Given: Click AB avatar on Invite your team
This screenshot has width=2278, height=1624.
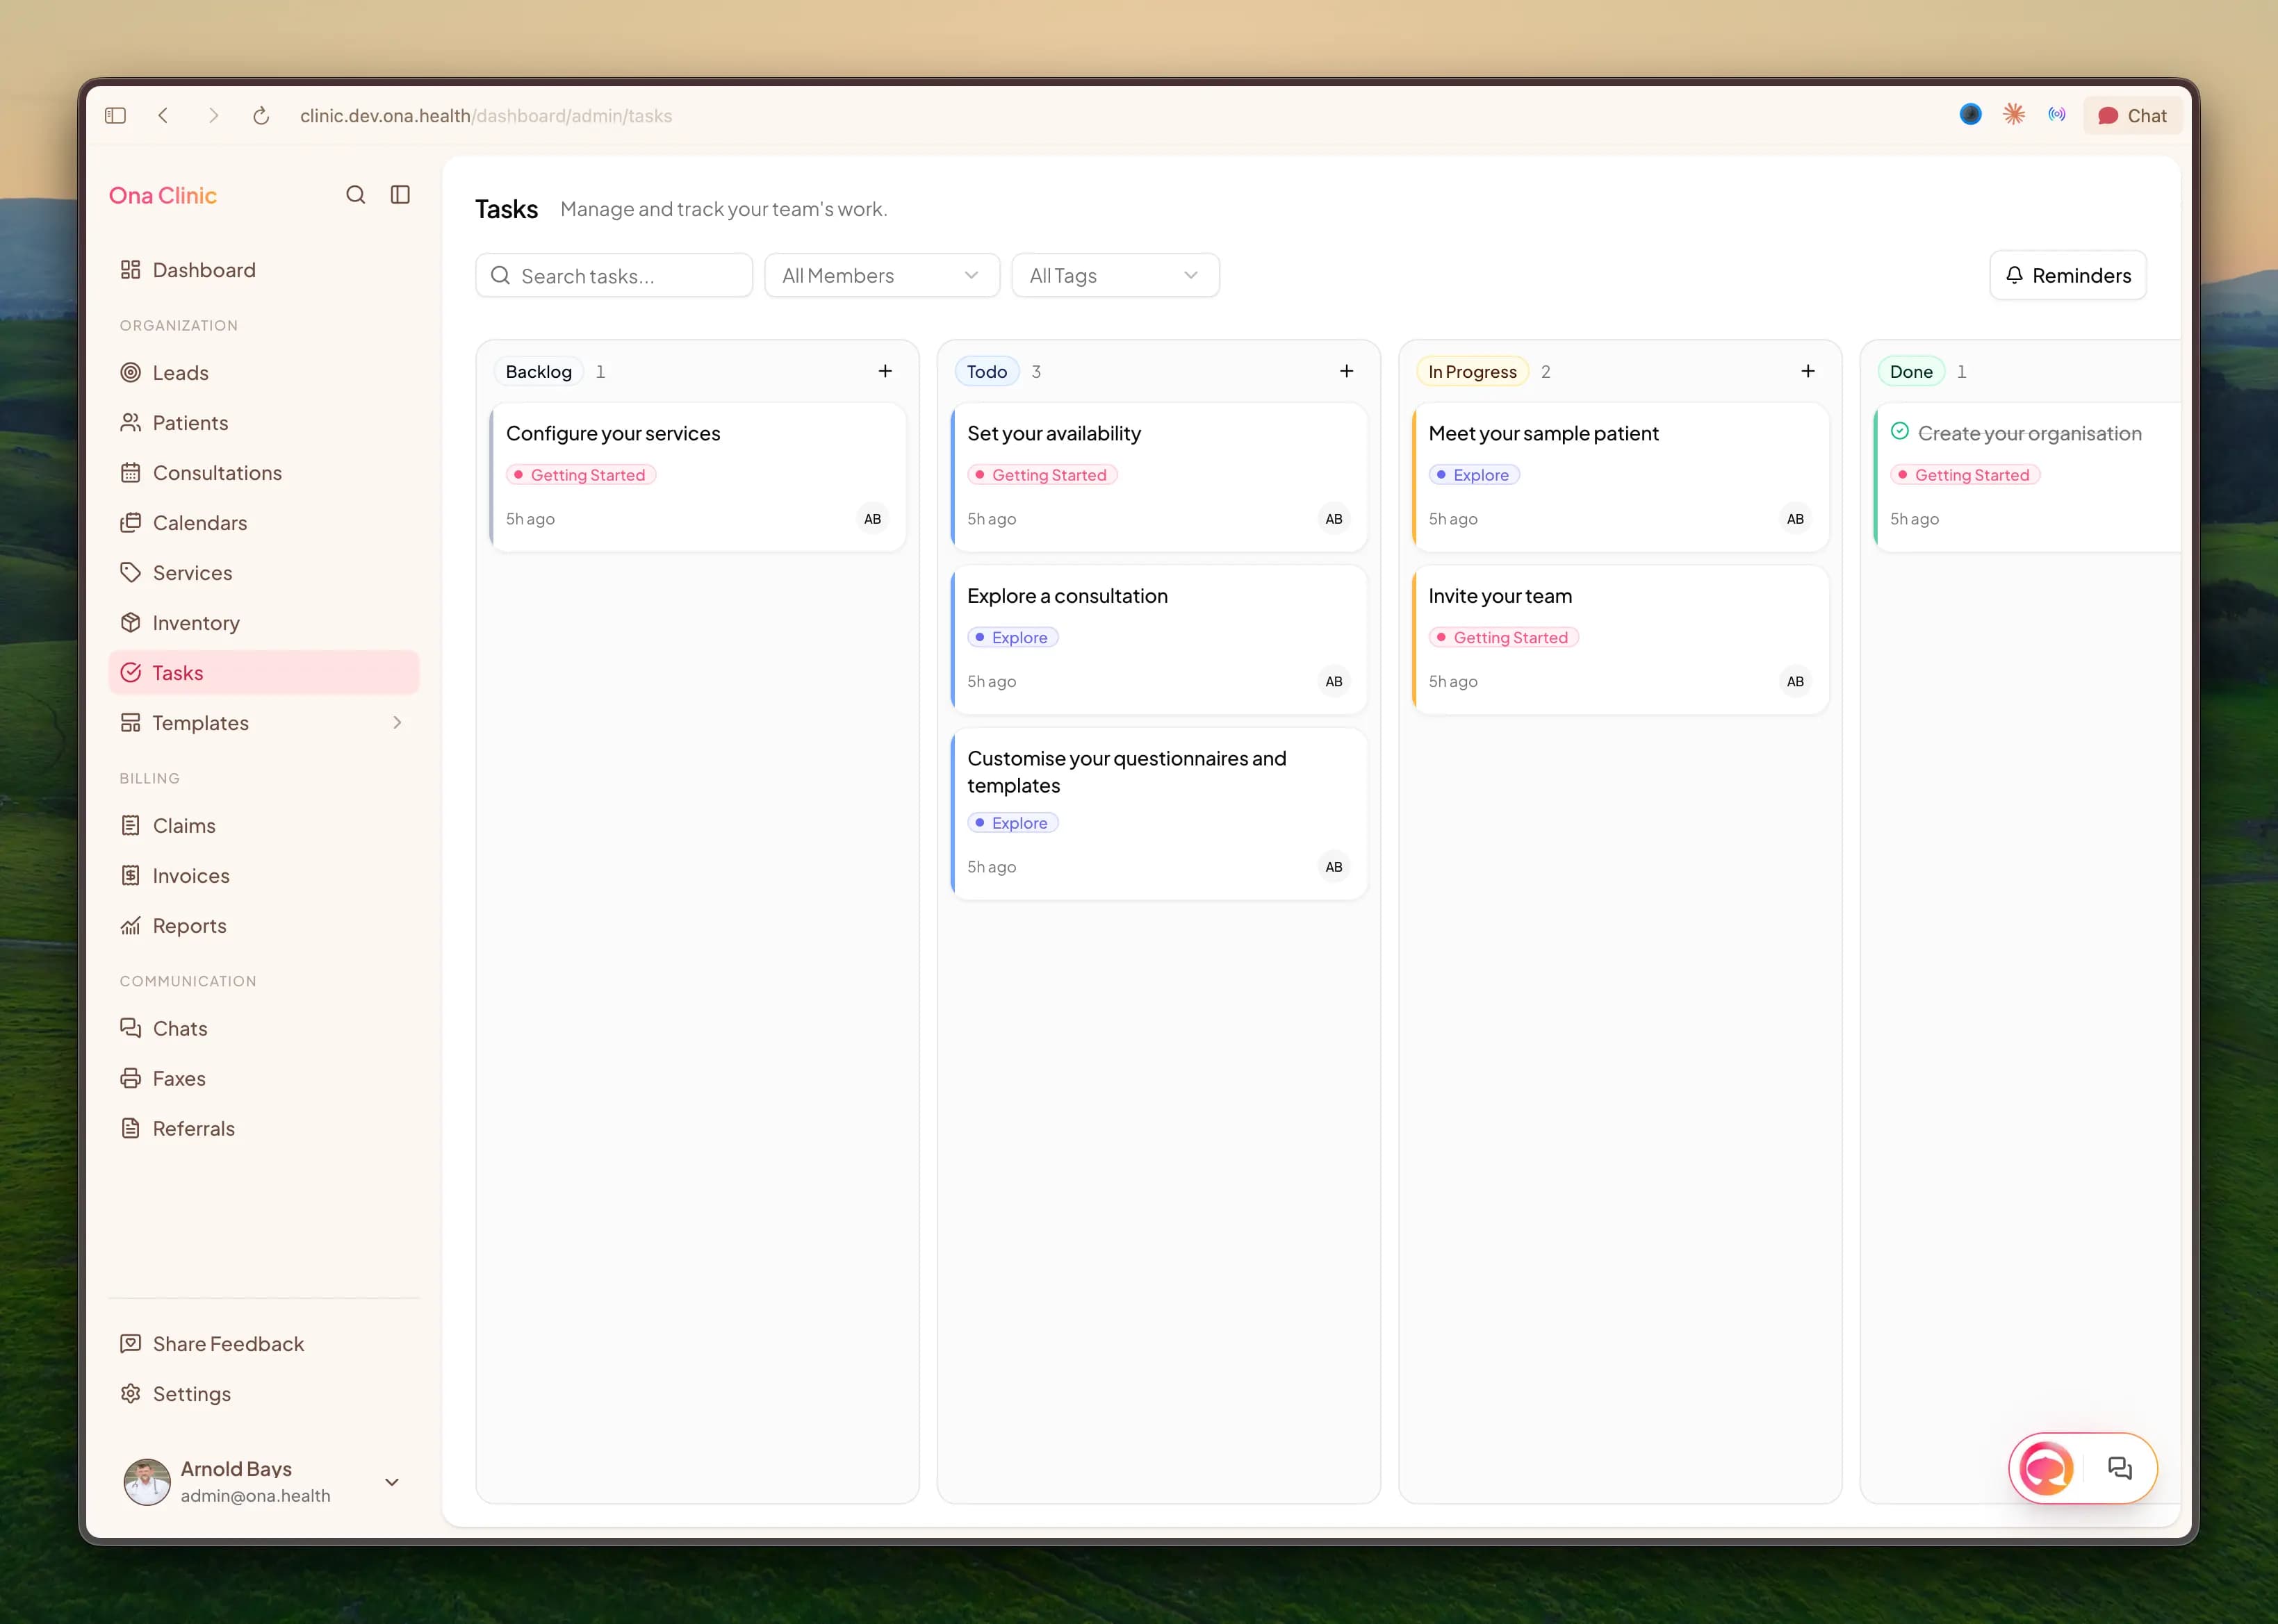Looking at the screenshot, I should pos(1795,682).
